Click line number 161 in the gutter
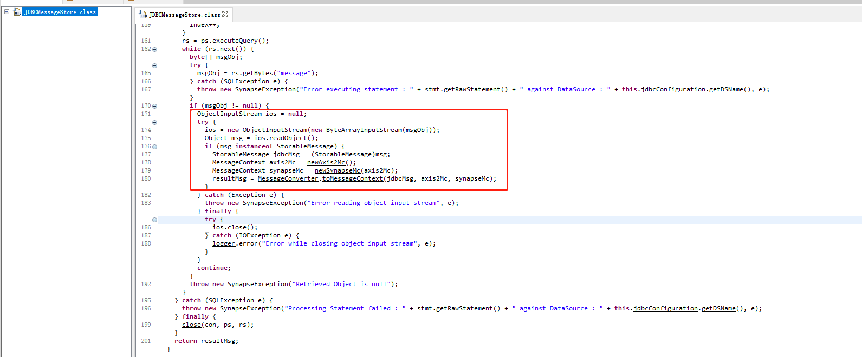 [x=146, y=41]
